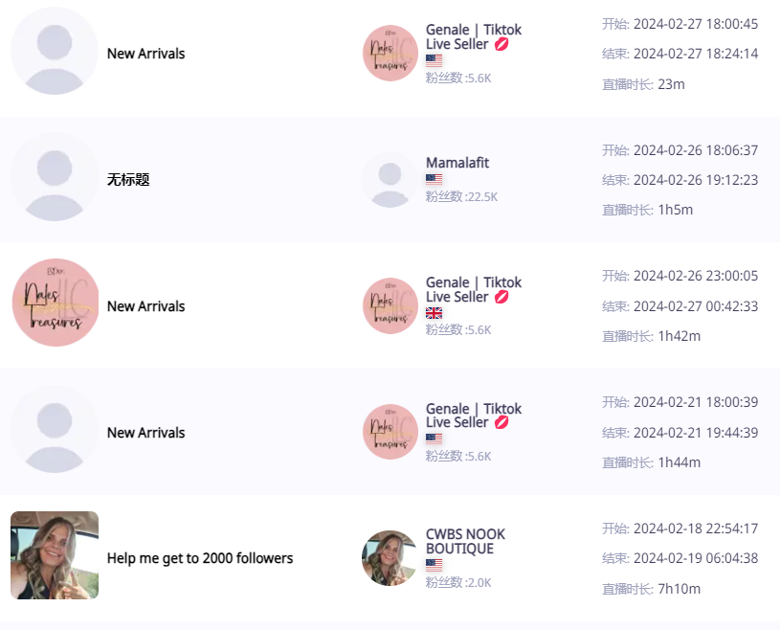The image size is (780, 630).
Task: Open the Mamalafit seller name link
Action: coord(457,163)
